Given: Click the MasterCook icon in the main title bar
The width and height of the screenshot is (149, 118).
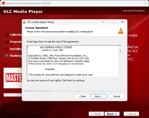Looking at the screenshot, I should (x=4, y=3).
